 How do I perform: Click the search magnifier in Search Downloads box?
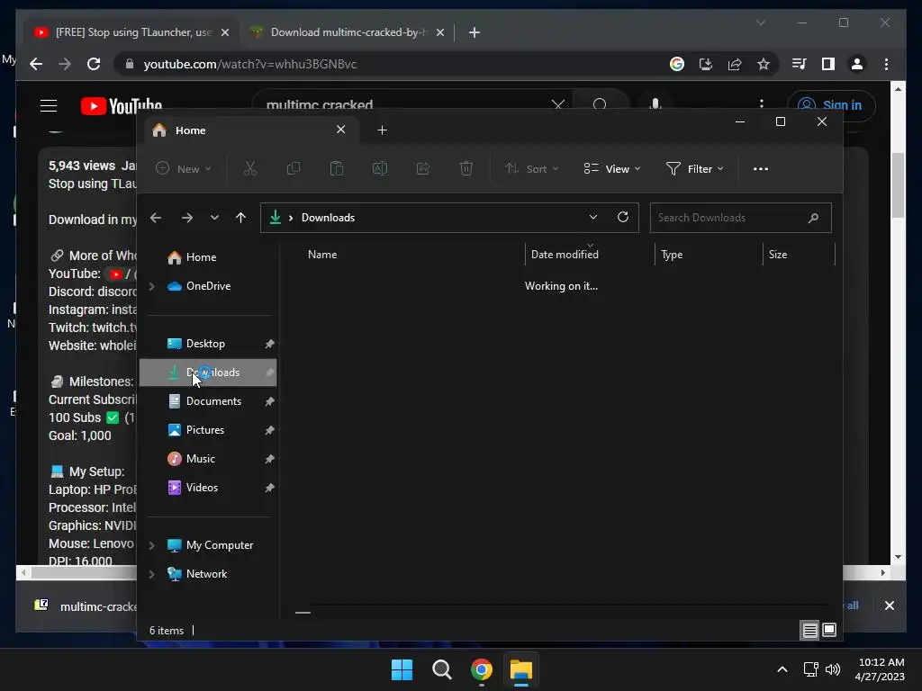pos(813,218)
